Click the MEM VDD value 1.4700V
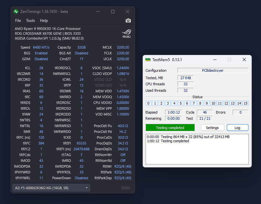This screenshot has width=261, height=204. click(x=123, y=91)
